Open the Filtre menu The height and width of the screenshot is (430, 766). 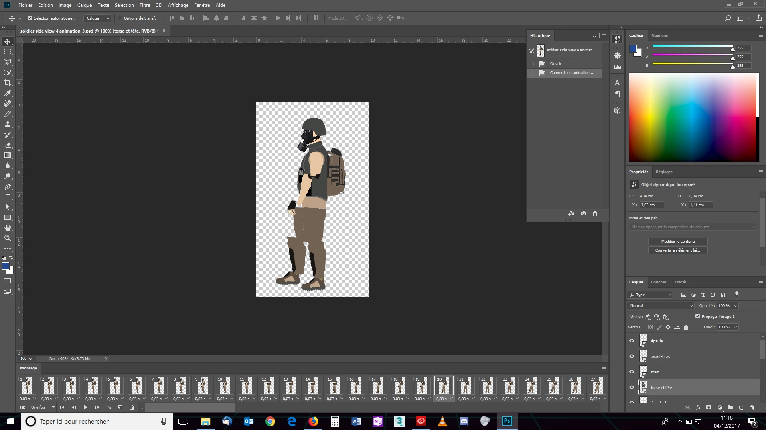coord(144,5)
